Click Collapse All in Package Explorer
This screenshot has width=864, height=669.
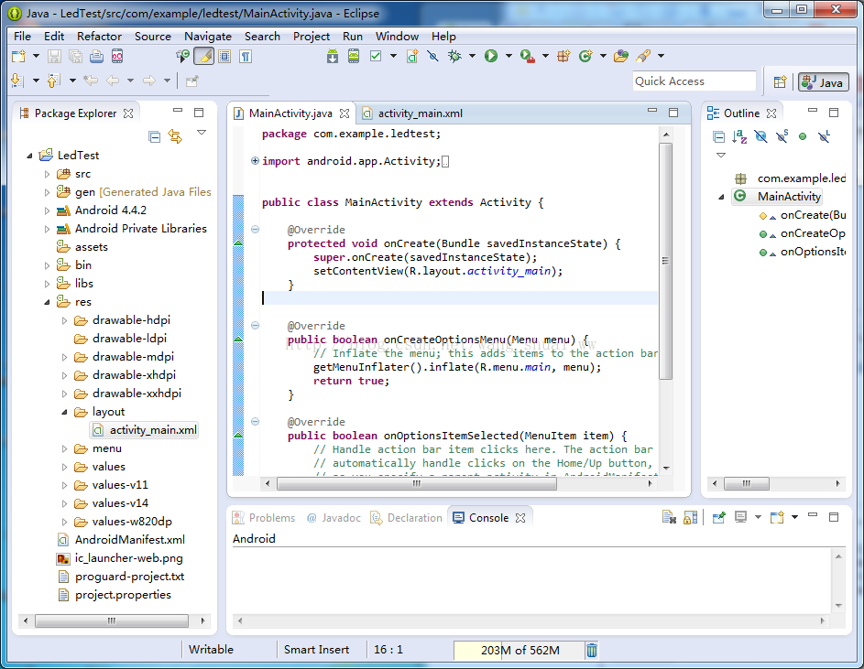pyautogui.click(x=155, y=136)
